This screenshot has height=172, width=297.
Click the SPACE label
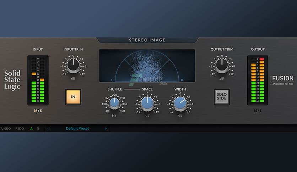point(147,89)
